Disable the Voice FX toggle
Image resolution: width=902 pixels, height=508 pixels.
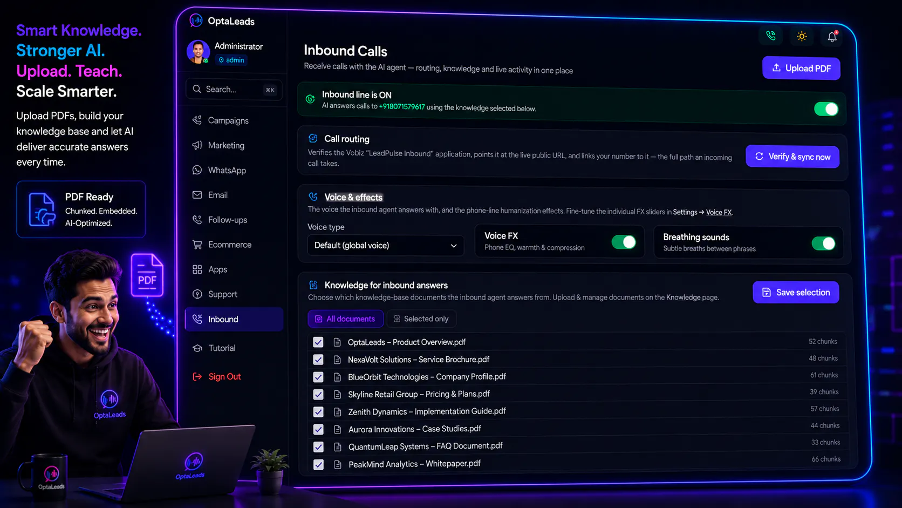pyautogui.click(x=624, y=242)
